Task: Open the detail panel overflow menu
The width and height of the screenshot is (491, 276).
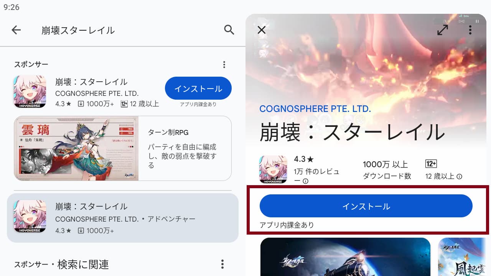Action: 470,30
